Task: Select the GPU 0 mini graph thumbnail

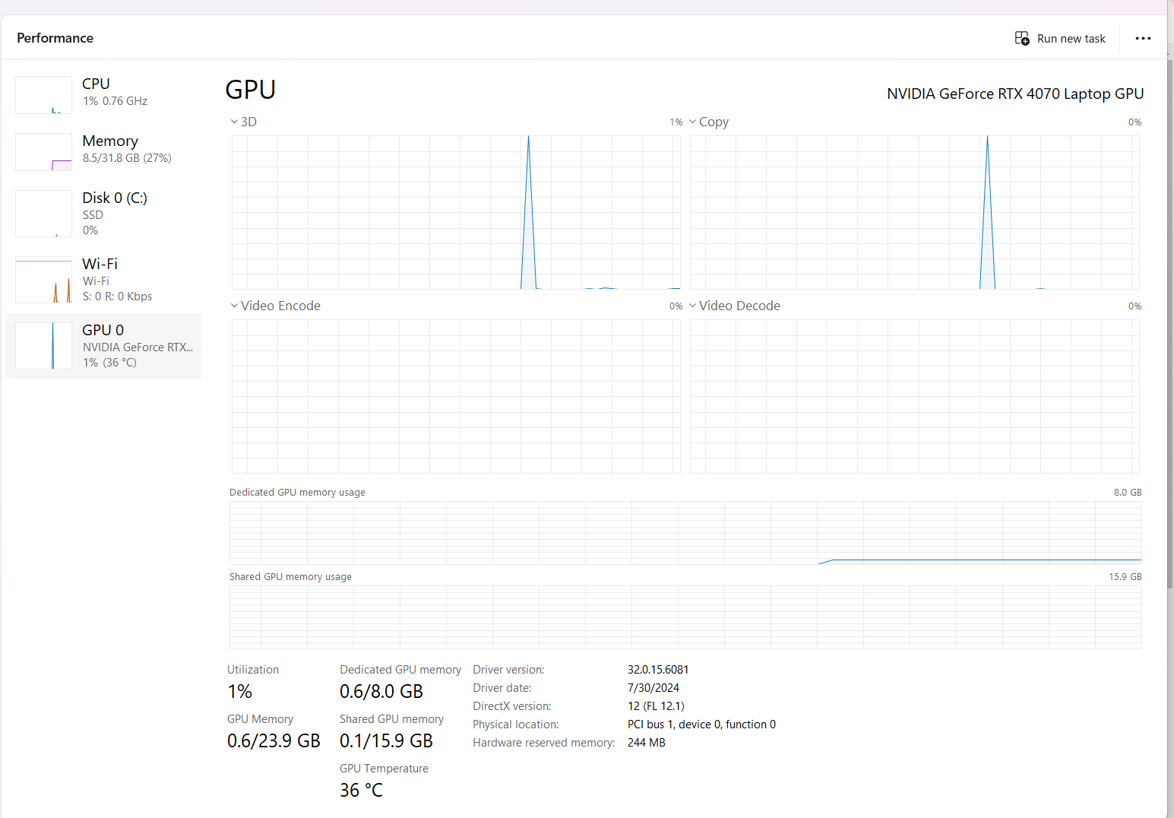Action: pos(43,346)
